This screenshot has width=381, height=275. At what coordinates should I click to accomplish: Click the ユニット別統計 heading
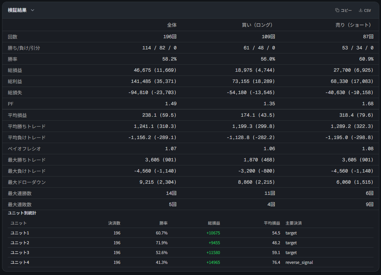(22, 213)
